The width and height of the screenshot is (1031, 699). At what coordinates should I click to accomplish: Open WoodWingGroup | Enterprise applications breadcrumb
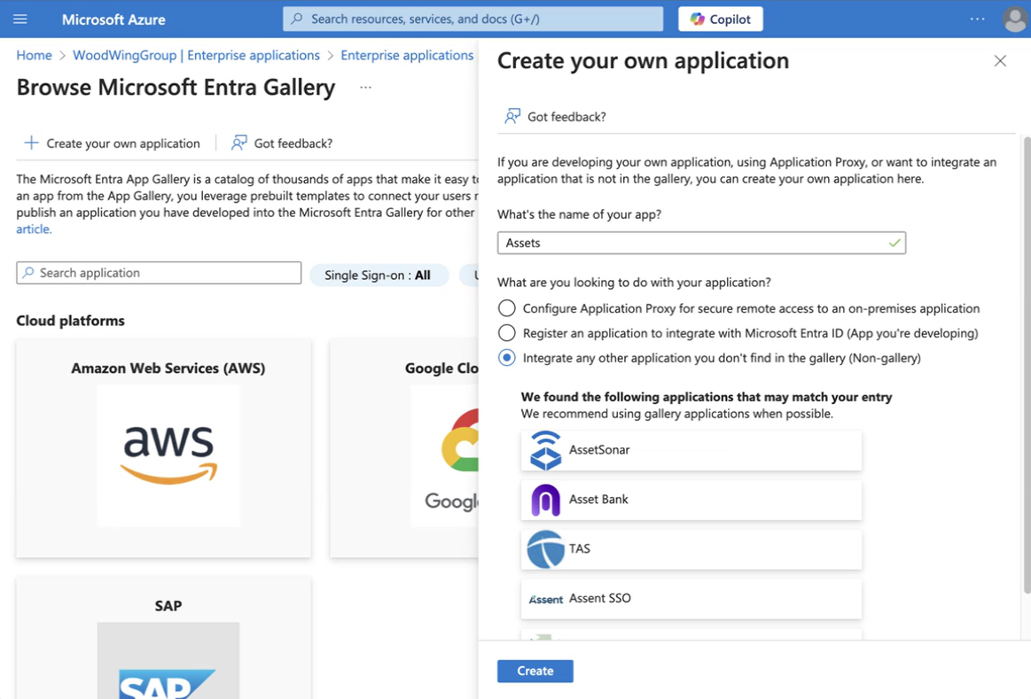(196, 56)
